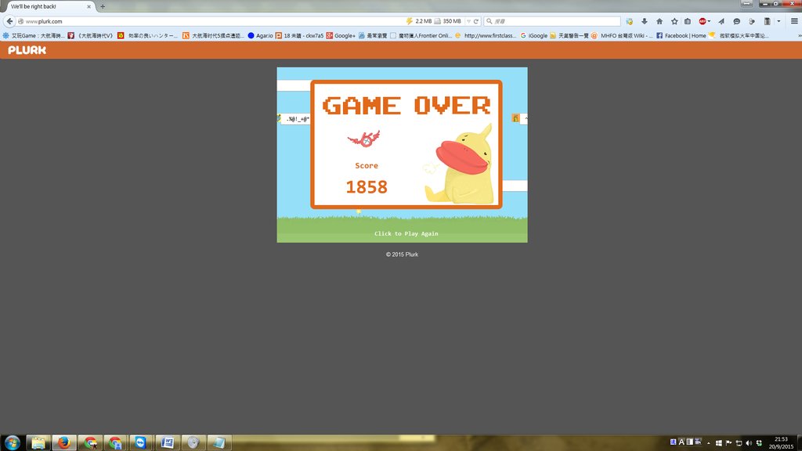Image resolution: width=802 pixels, height=451 pixels.
Task: Open the chat bubble toolbar icon
Action: pos(736,21)
